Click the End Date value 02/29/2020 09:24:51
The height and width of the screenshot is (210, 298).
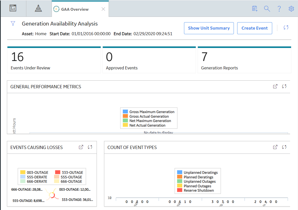[x=153, y=34]
